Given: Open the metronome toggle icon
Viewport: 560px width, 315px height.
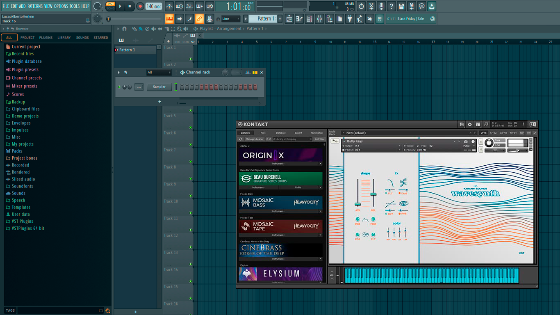Looking at the screenshot, I should (x=169, y=6).
